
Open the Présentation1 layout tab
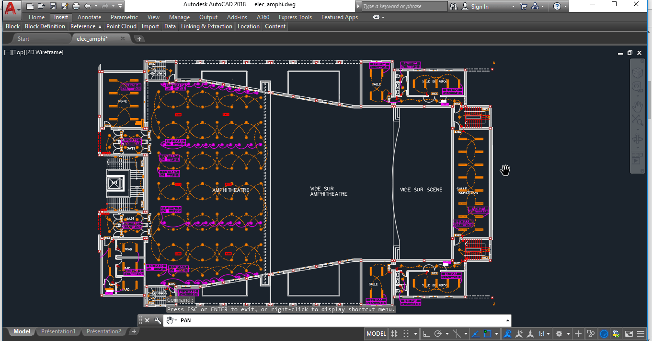58,331
